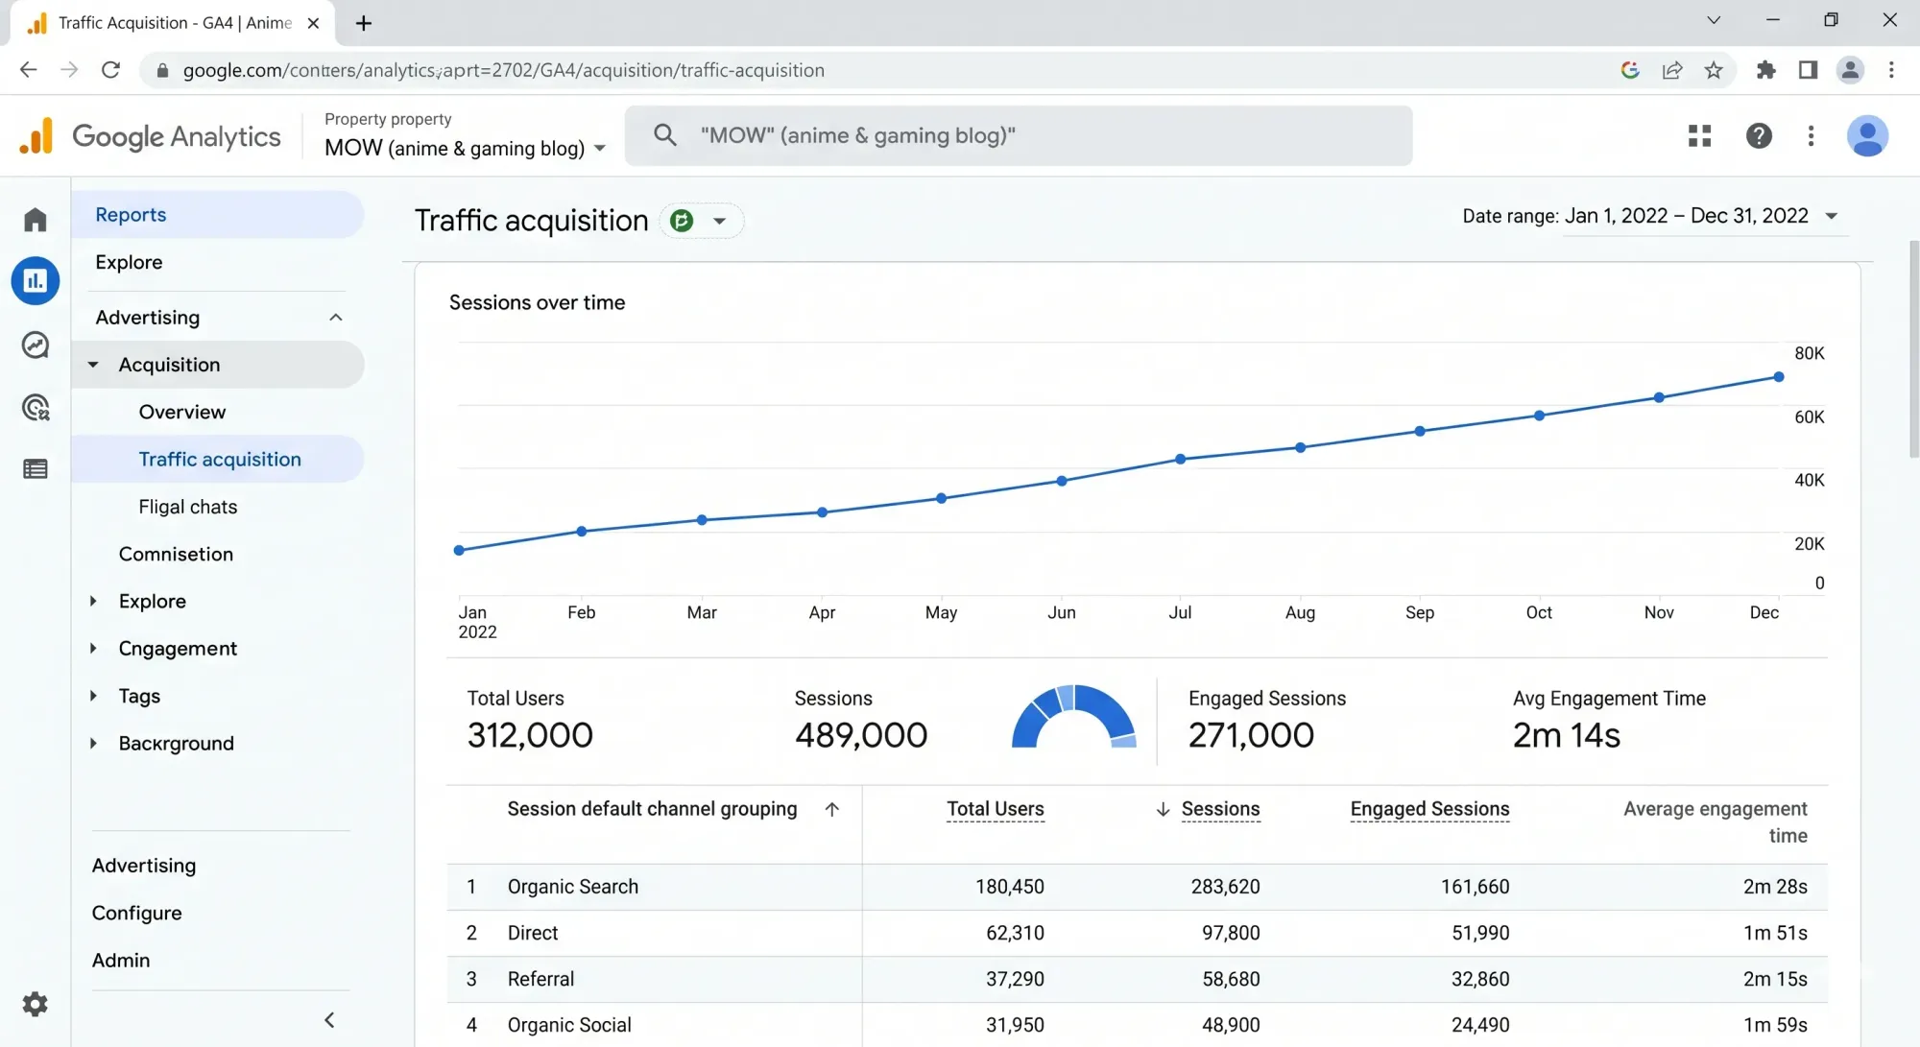
Task: Click the Analytics search field
Action: (x=1018, y=136)
